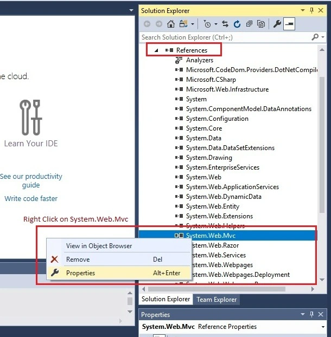331x337 pixels.
Task: Select System.Drawing reference
Action: [209, 158]
